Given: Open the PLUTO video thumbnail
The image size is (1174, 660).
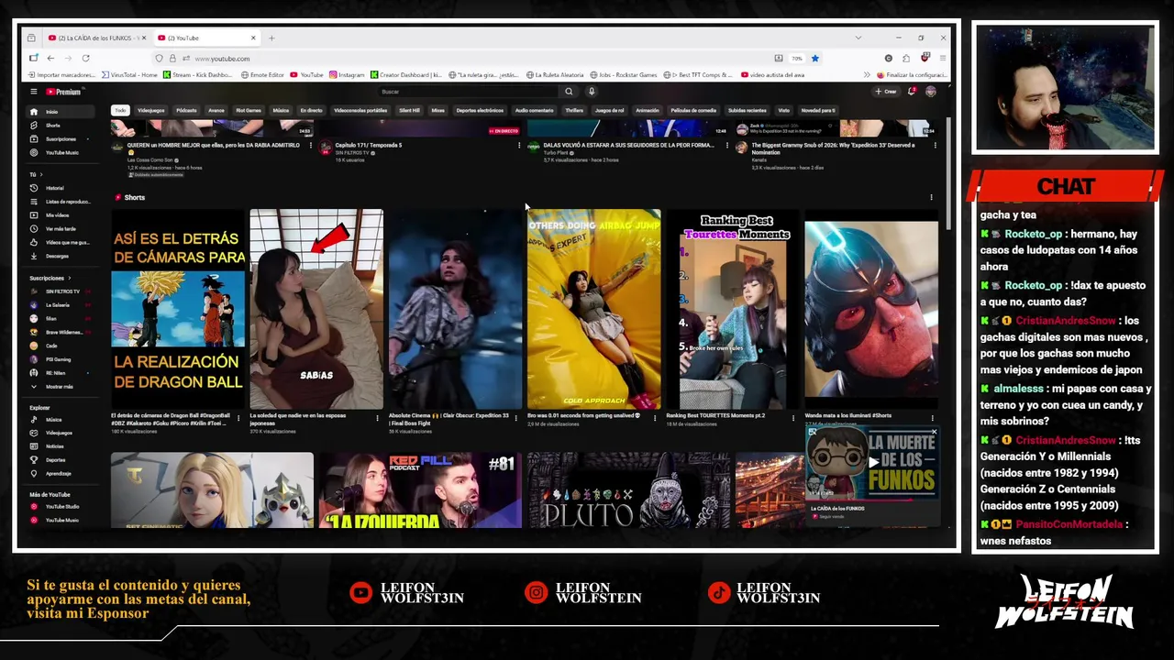Looking at the screenshot, I should click(628, 490).
